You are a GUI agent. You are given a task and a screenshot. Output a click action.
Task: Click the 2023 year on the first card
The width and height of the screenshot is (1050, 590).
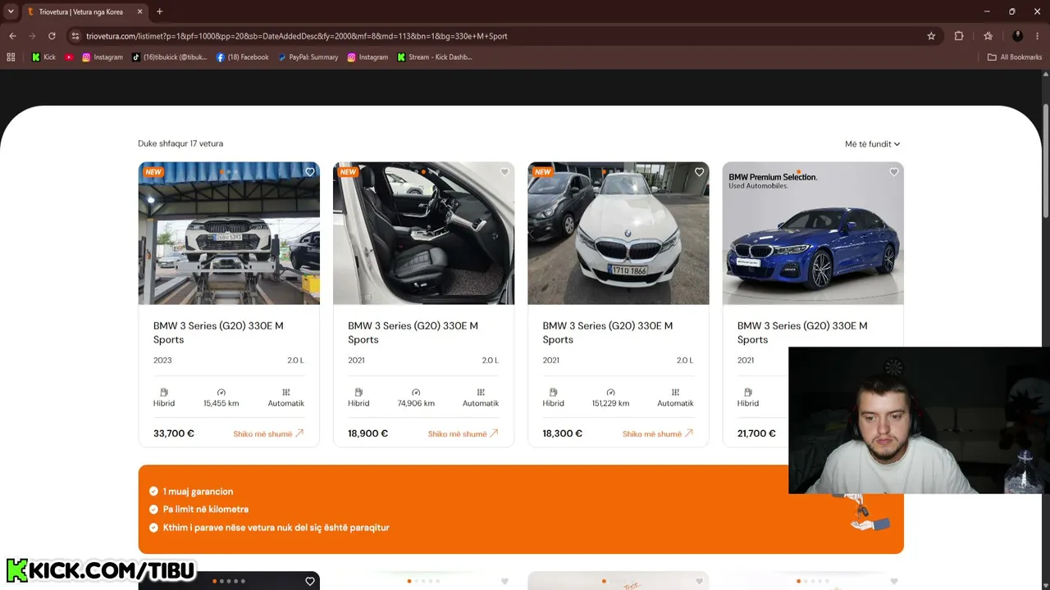click(162, 361)
